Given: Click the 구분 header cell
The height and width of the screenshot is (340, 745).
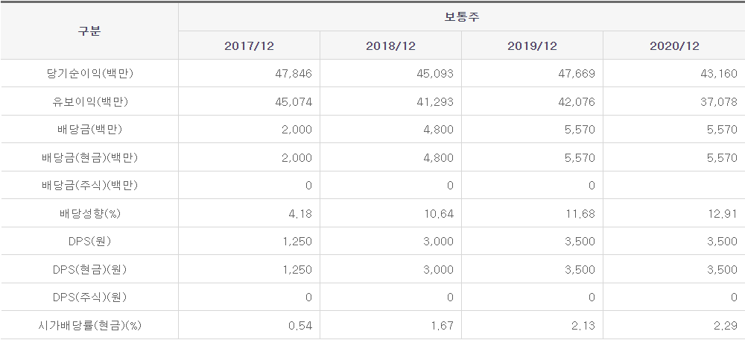Looking at the screenshot, I should 89,31.
